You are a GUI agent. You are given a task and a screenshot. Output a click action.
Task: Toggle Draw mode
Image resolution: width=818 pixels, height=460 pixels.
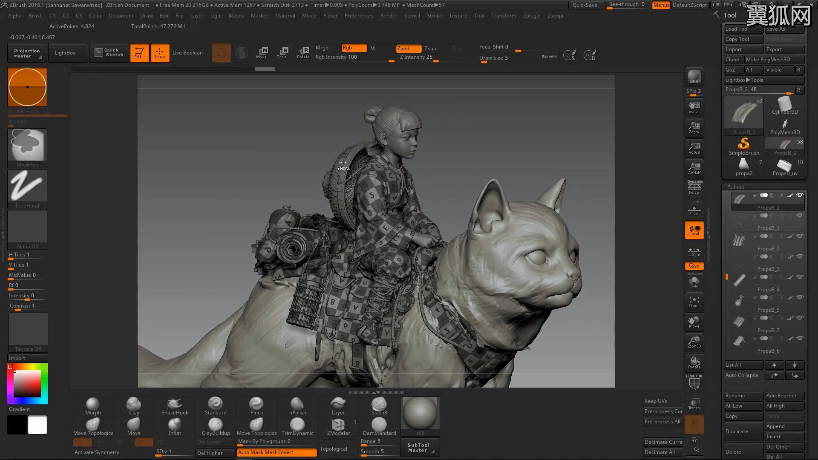click(160, 53)
